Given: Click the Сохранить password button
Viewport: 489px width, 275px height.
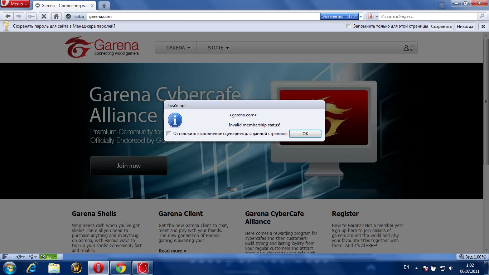Looking at the screenshot, I should pos(441,26).
